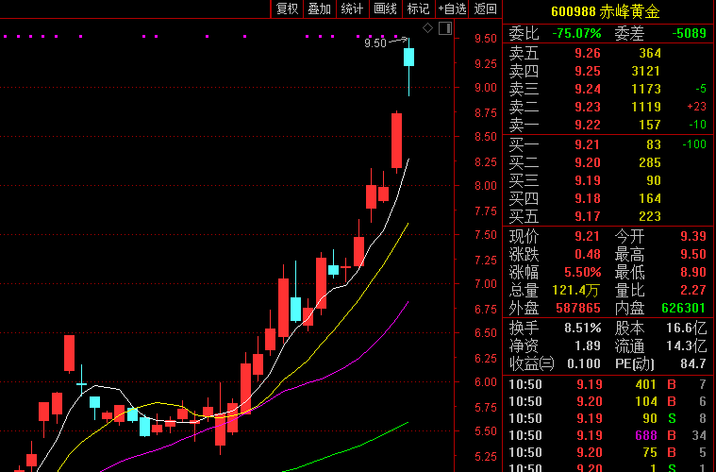Click the 7.50 price axis label

click(x=486, y=234)
